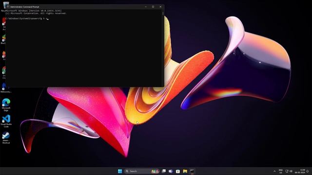Screen dimensions: 312x175
Task: Open the ENG language input switcher
Action: [x=281, y=171]
